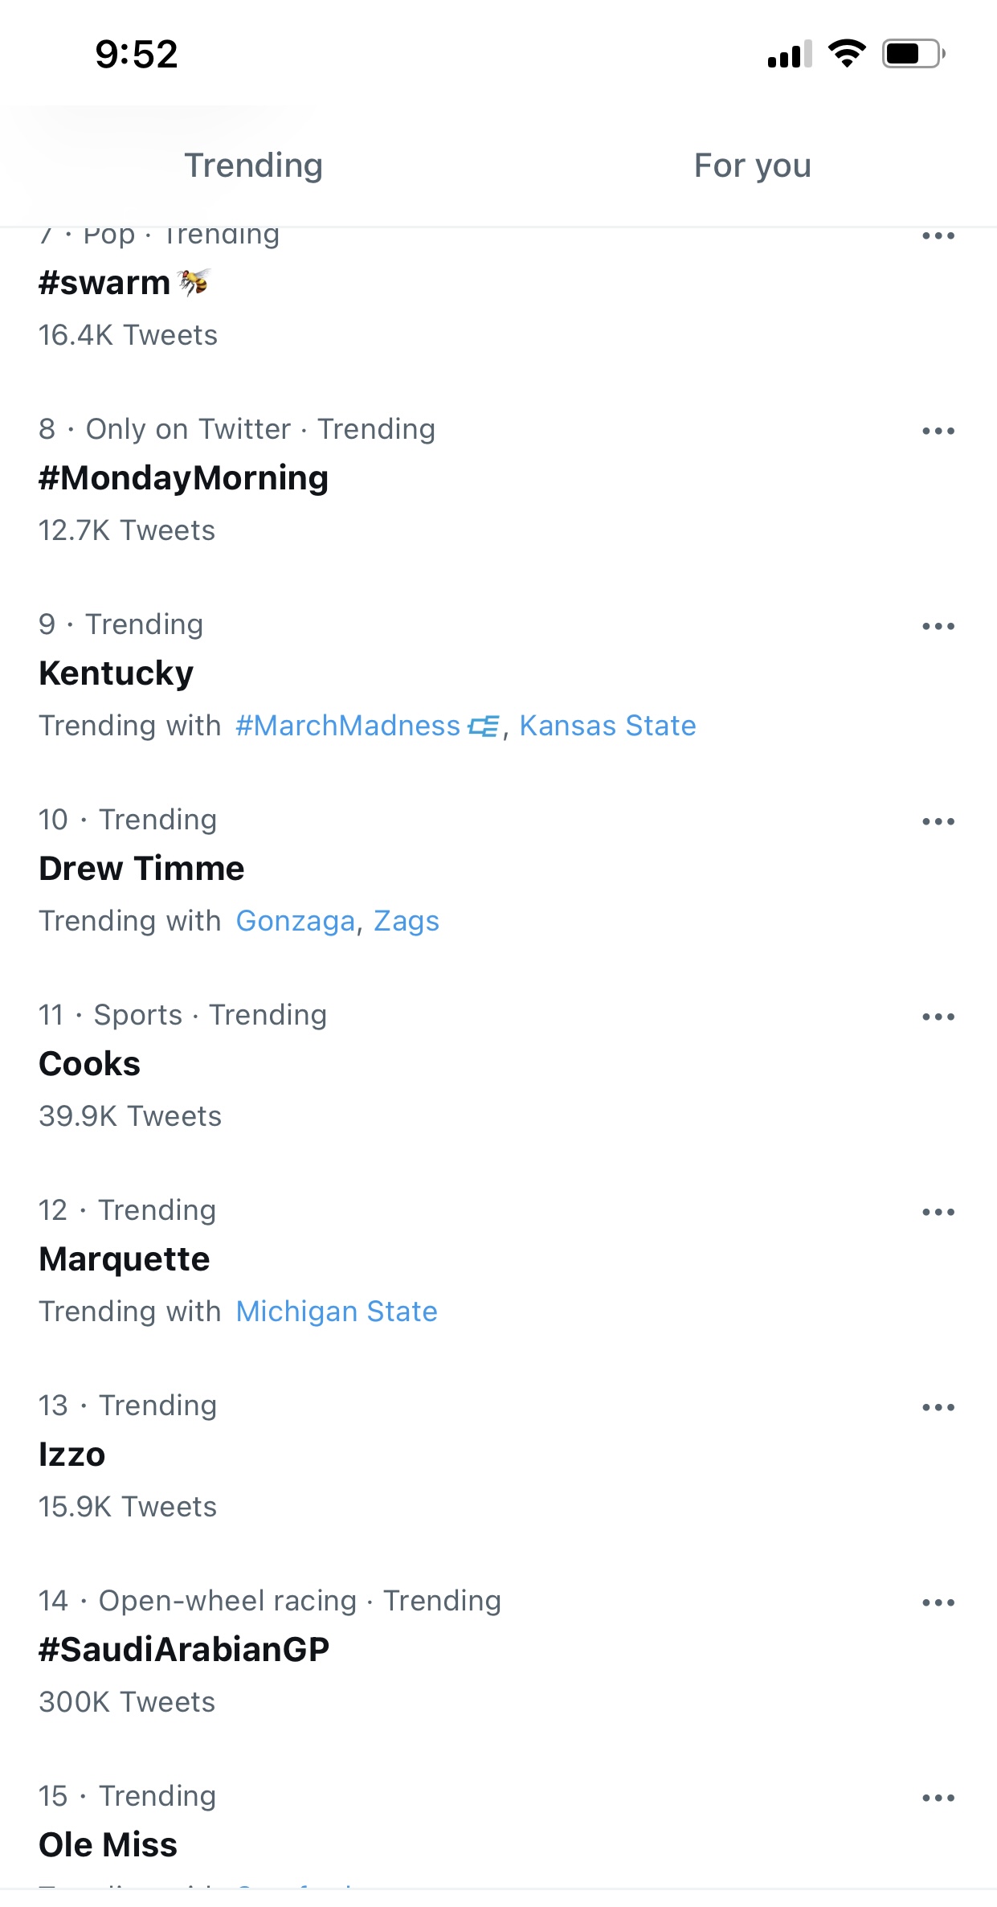Follow the Gonzaga related trend link
997x1907 pixels.
click(295, 921)
